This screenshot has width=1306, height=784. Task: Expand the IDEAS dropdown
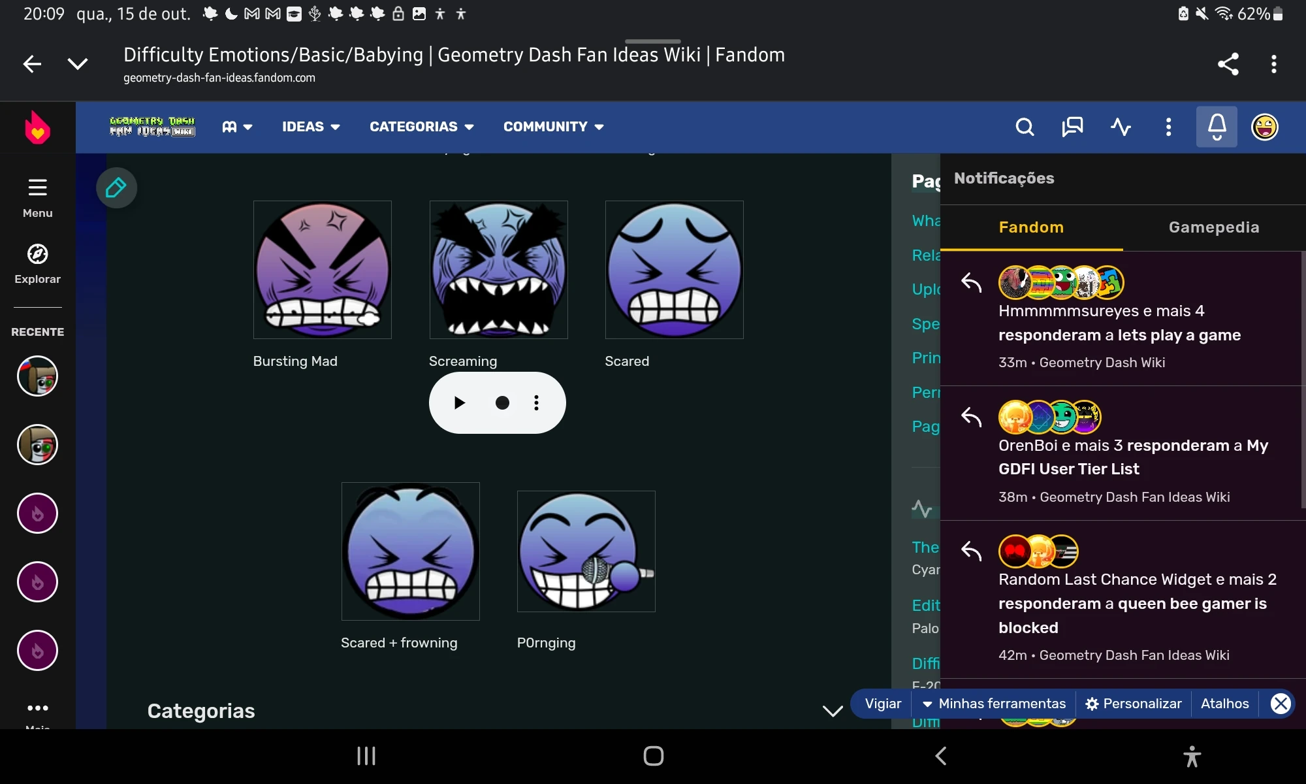pos(311,127)
